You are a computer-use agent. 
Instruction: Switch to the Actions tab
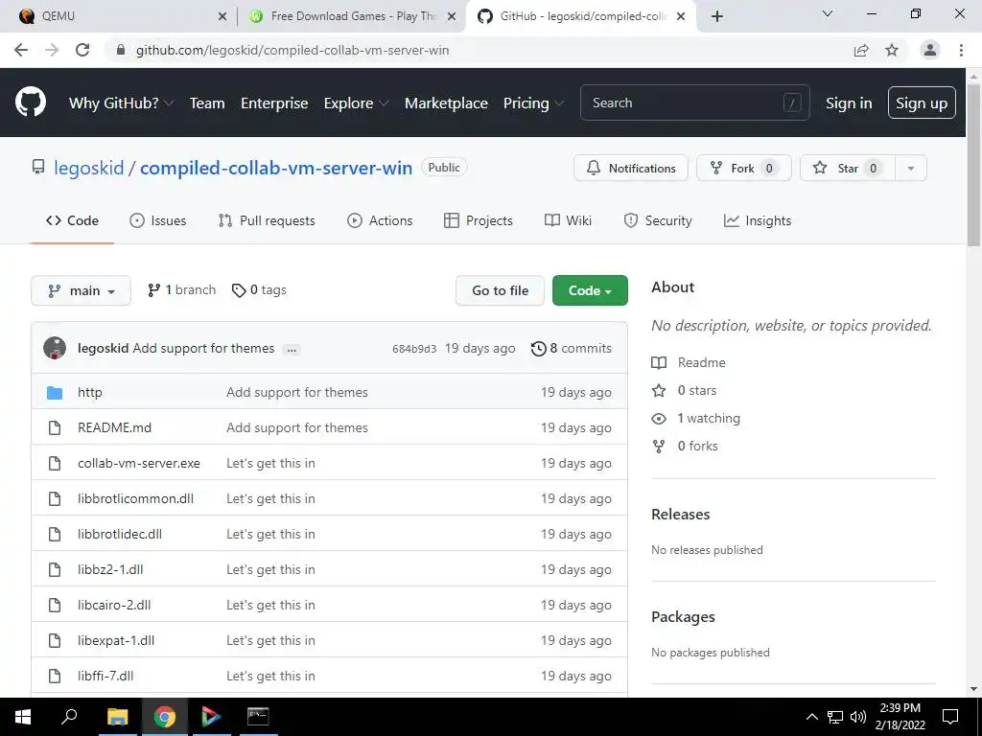tap(380, 220)
